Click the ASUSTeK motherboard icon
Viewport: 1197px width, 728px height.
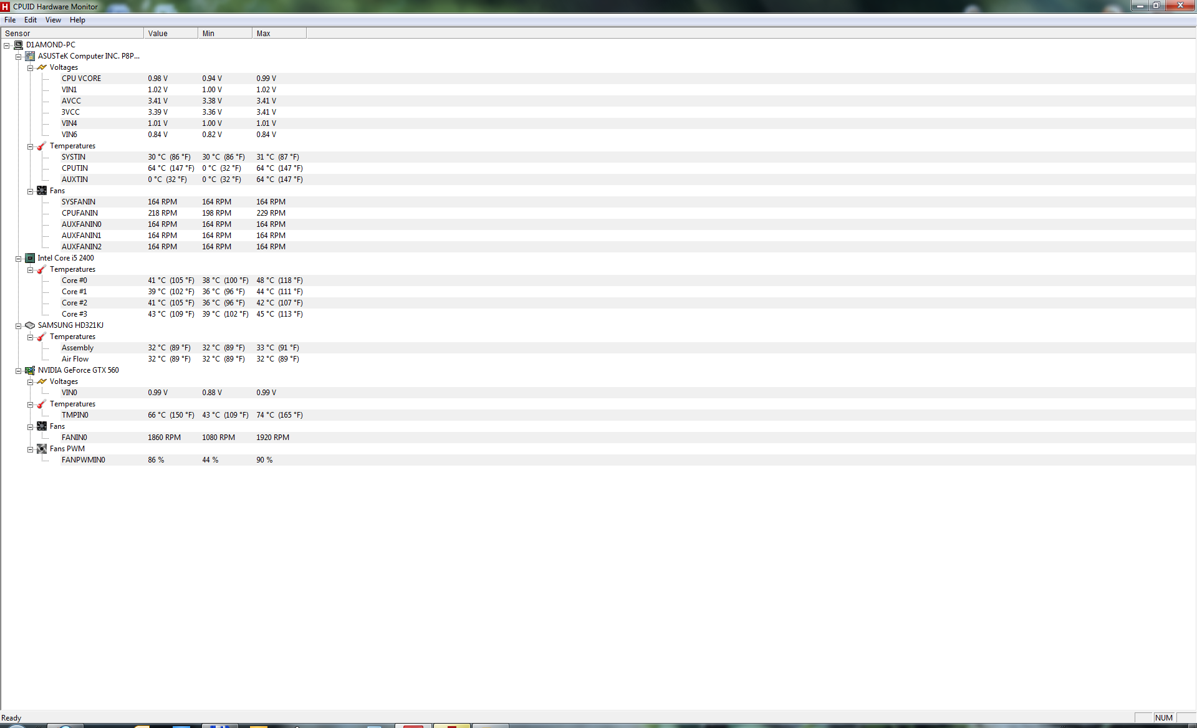[x=29, y=56]
